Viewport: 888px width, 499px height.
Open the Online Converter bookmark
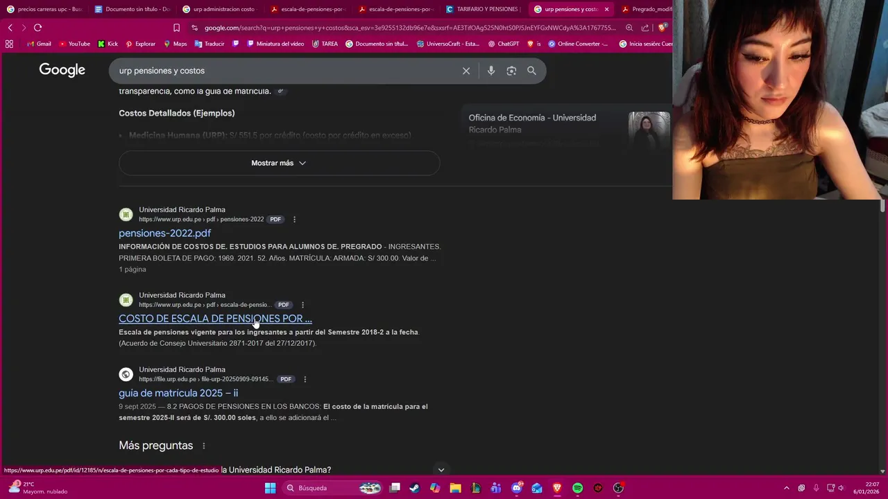click(578, 44)
